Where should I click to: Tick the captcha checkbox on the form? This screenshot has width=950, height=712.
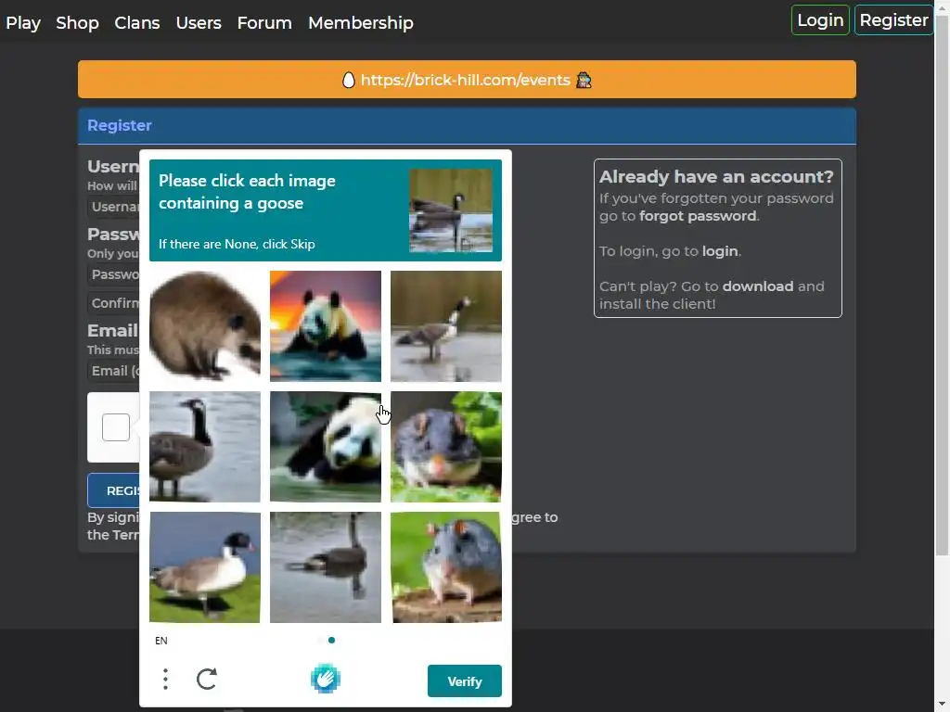click(x=116, y=427)
